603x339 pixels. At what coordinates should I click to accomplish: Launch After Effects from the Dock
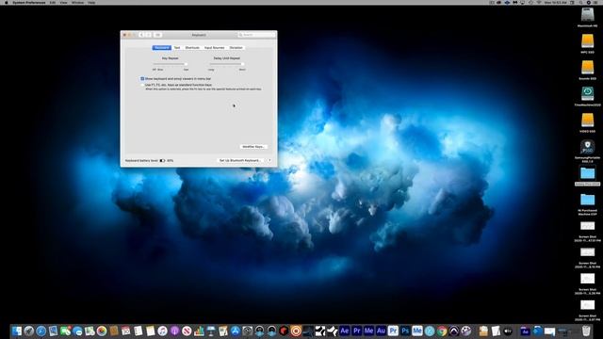345,331
